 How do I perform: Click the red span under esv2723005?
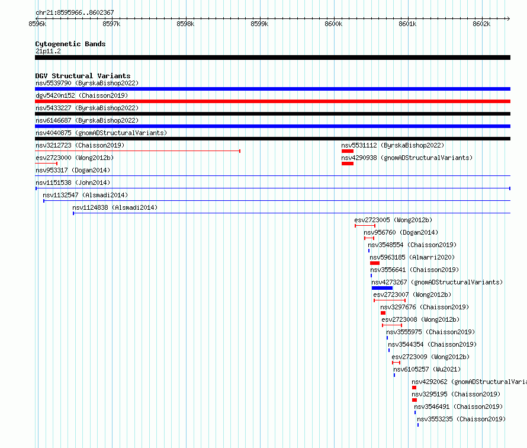tap(365, 226)
